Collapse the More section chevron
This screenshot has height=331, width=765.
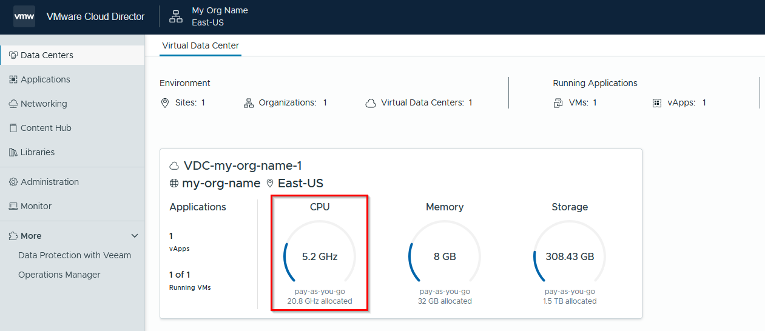135,236
